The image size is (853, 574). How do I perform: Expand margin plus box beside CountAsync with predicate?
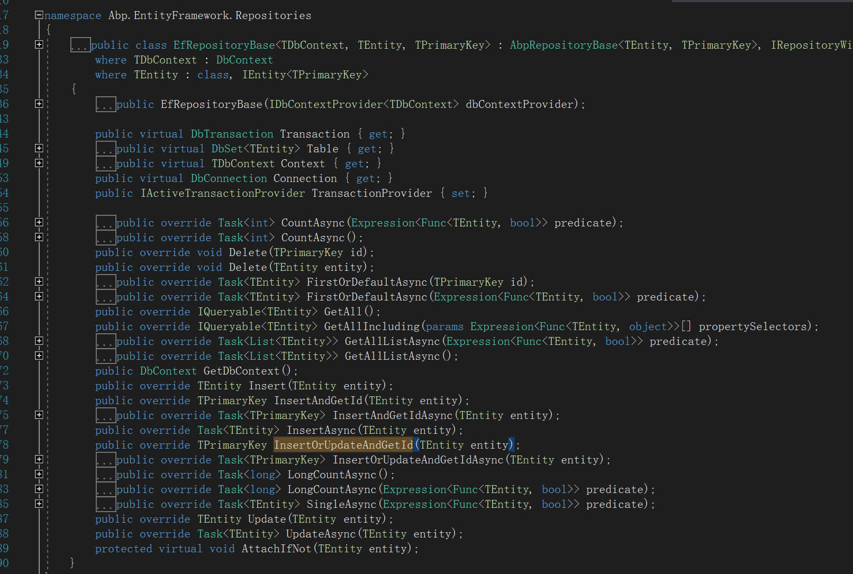39,223
